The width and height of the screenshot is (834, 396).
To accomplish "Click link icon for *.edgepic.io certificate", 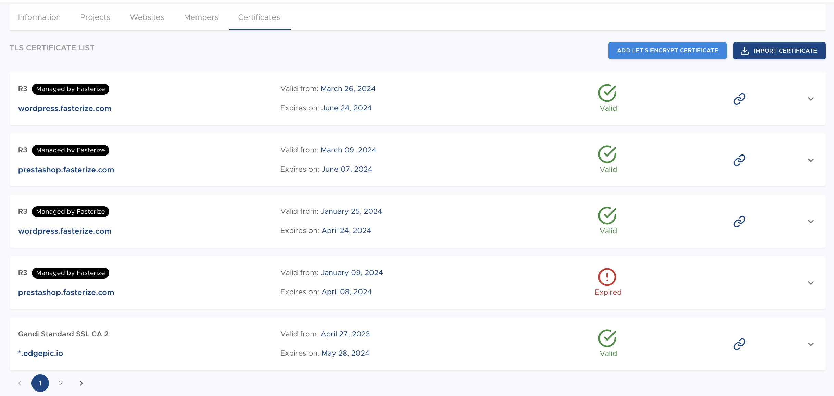I will point(739,344).
